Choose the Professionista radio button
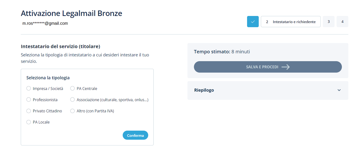Screen dimensions: 359x148 (x=29, y=100)
